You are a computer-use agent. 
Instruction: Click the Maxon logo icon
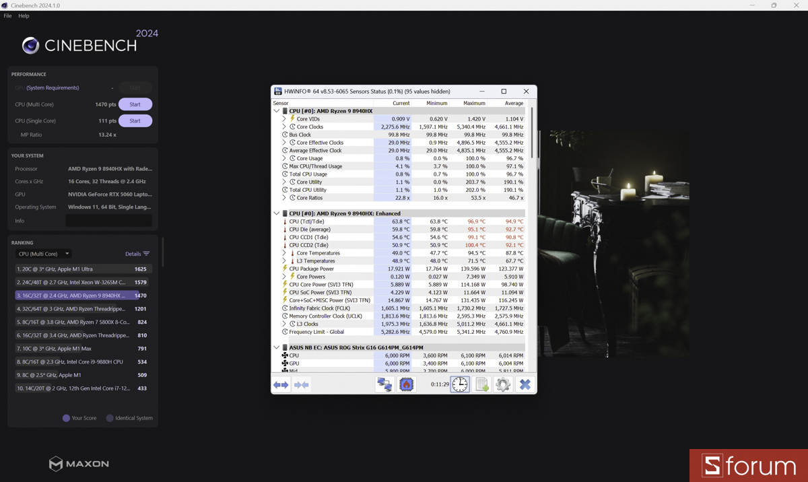56,464
